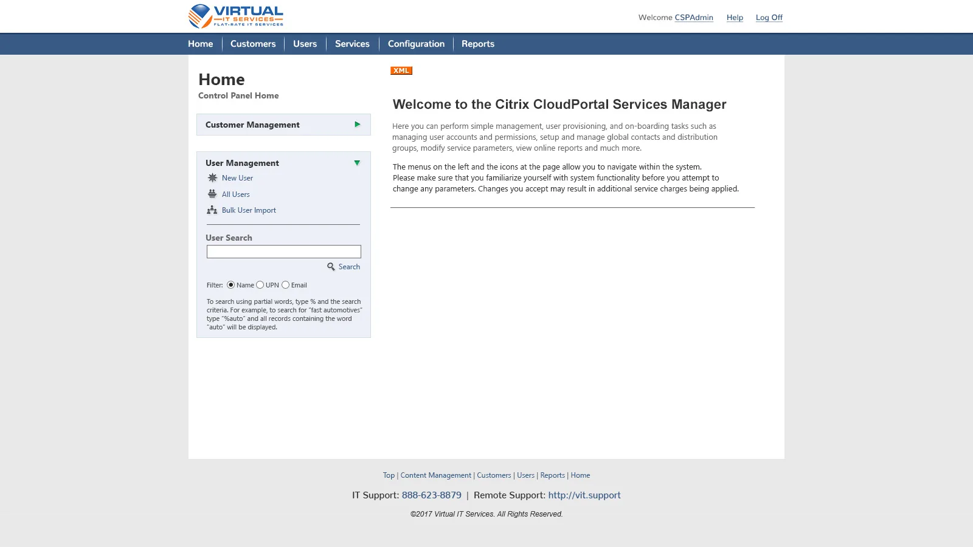Image resolution: width=973 pixels, height=547 pixels.
Task: Click the Top footer link
Action: [x=389, y=475]
